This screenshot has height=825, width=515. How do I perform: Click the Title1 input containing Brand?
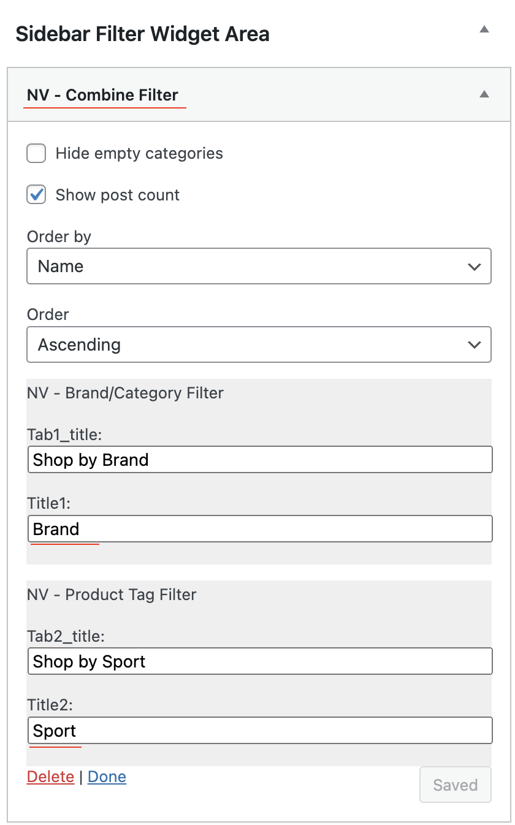tap(260, 529)
